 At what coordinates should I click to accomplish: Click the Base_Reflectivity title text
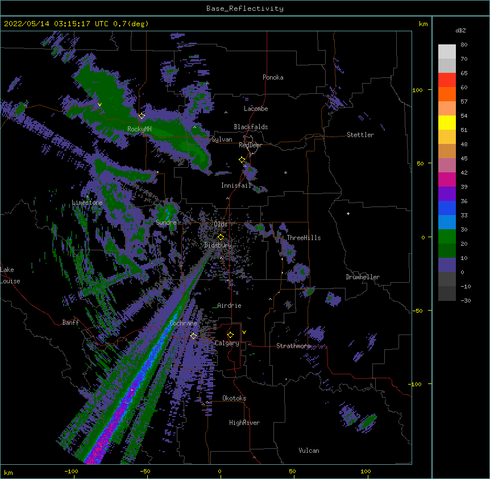(x=245, y=9)
